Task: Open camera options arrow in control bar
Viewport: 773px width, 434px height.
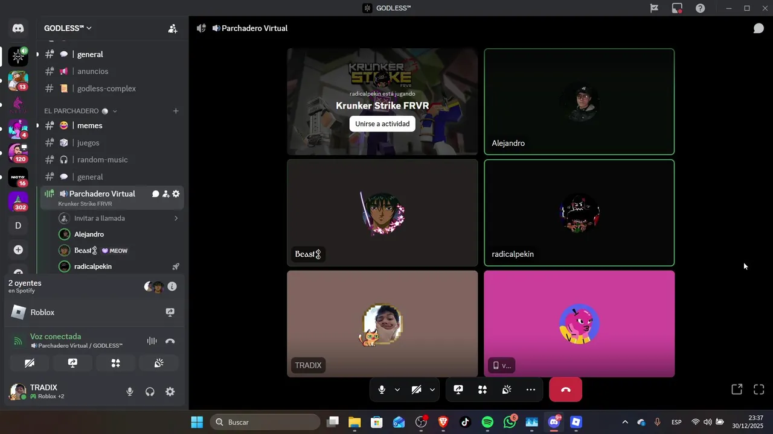Action: click(432, 390)
